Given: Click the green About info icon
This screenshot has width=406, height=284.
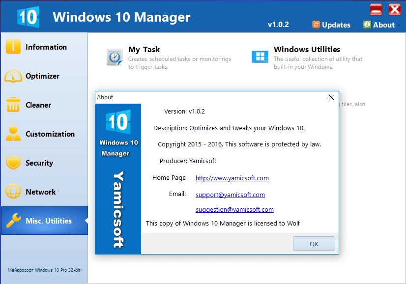Looking at the screenshot, I should (x=367, y=25).
